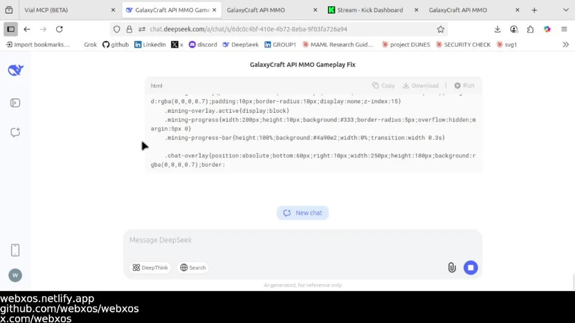Click the chat.deepseek.com address bar URL
The height and width of the screenshot is (323, 575).
pos(248,29)
